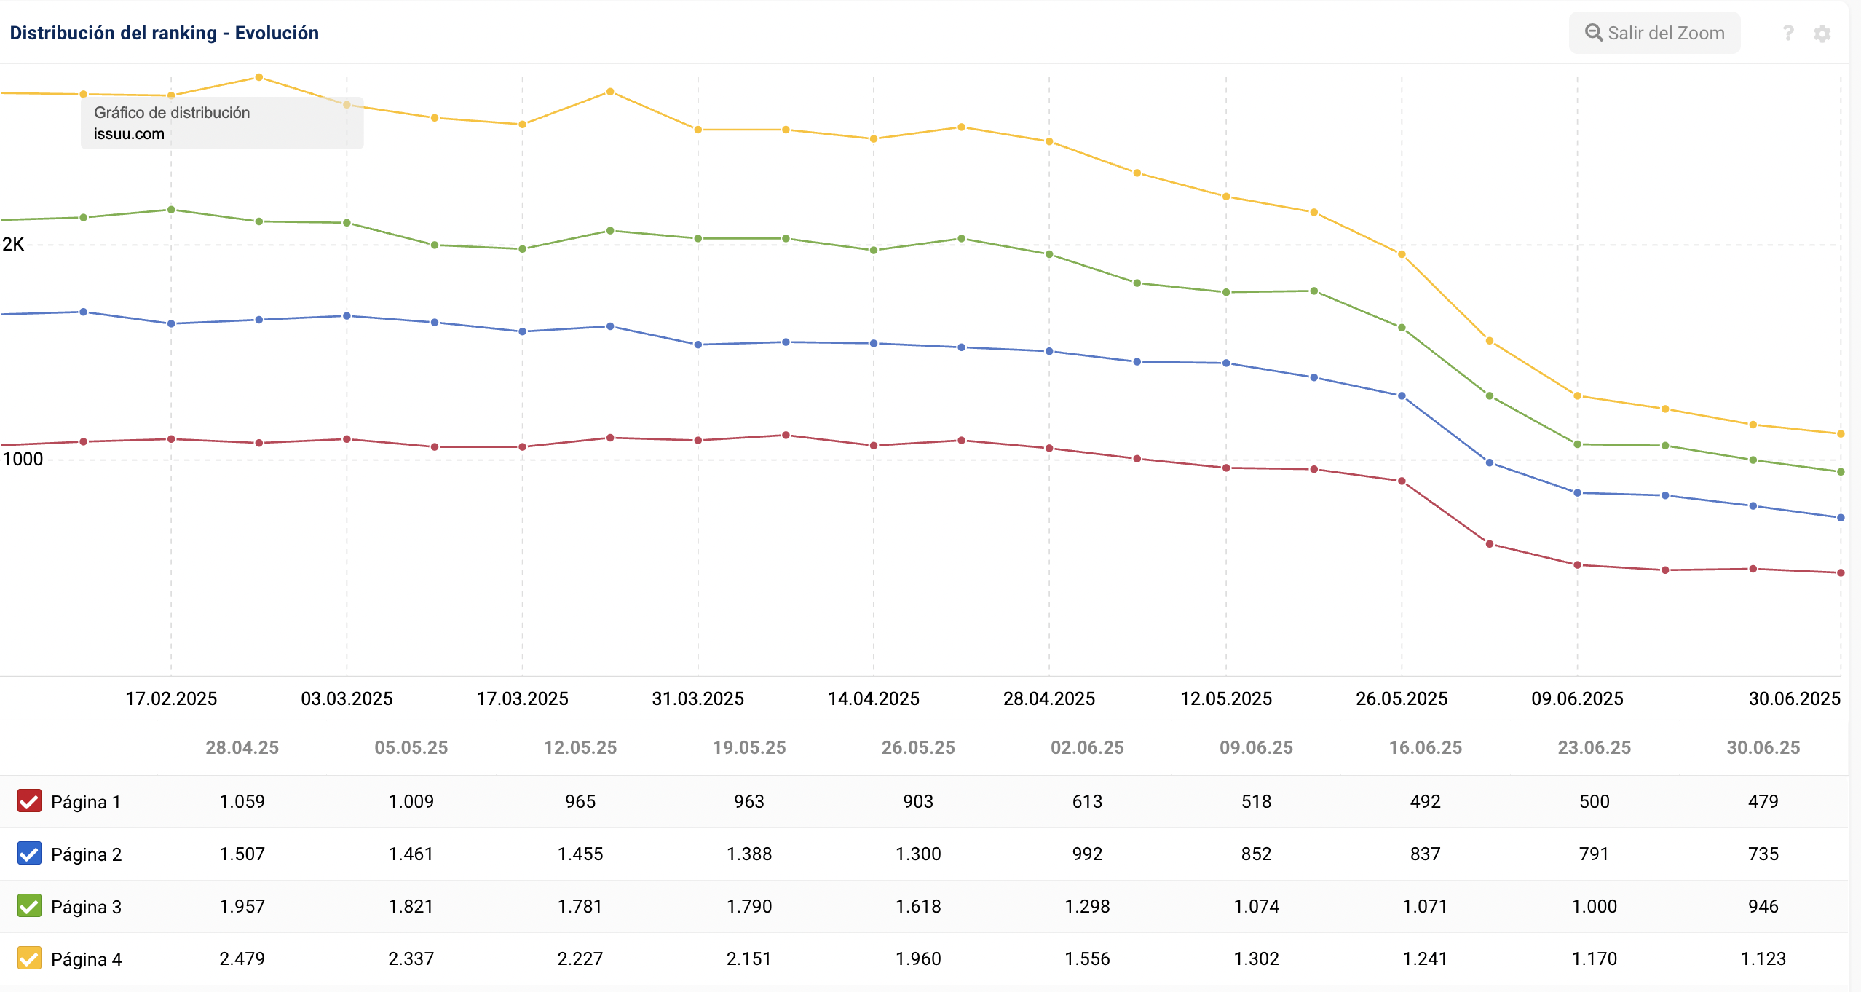This screenshot has width=1861, height=992.
Task: Toggle the Página 2 blue checkbox
Action: coord(29,854)
